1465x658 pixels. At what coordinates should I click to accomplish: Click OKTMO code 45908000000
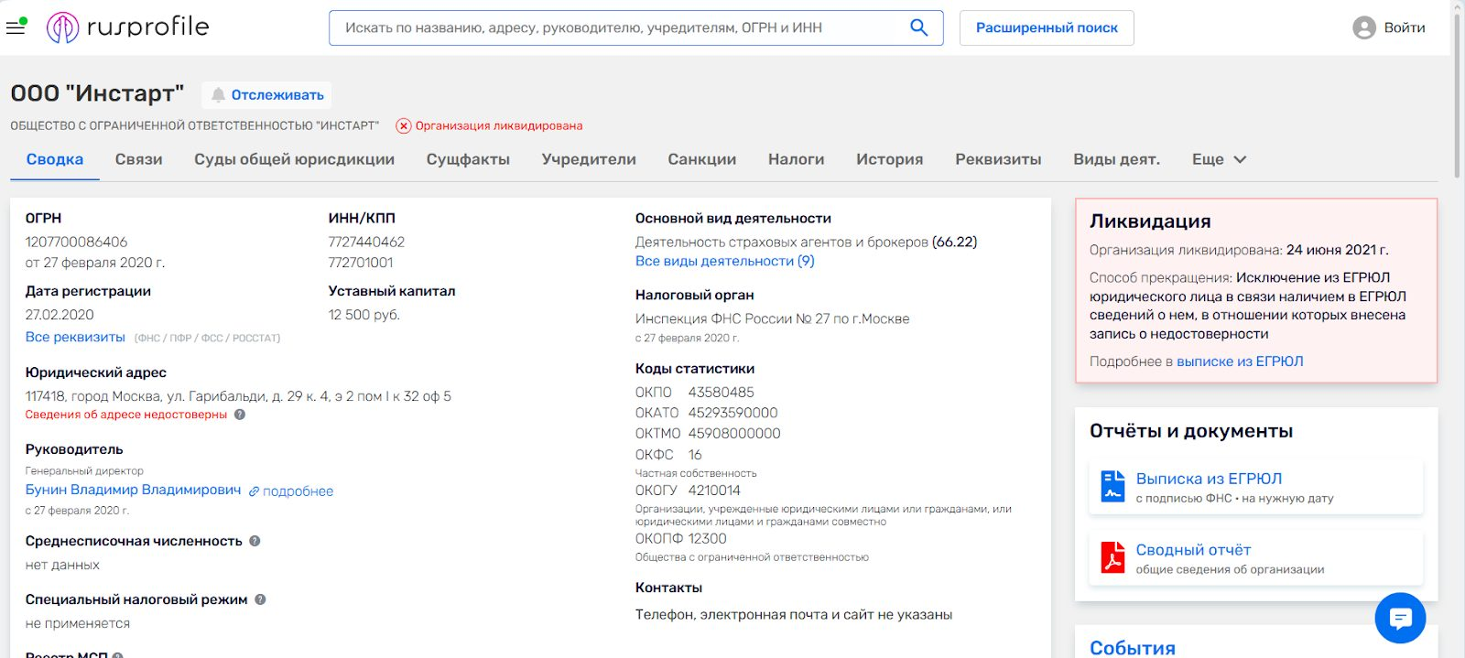[x=734, y=434]
